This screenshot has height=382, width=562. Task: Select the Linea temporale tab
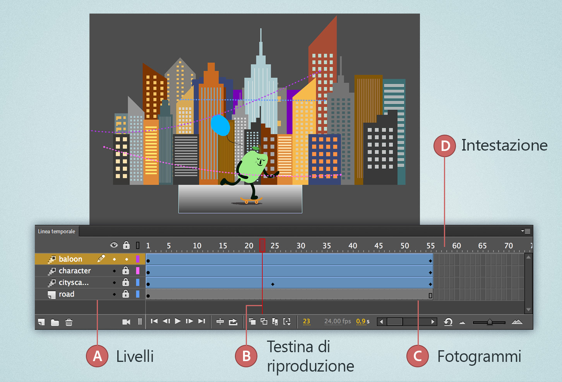click(57, 231)
